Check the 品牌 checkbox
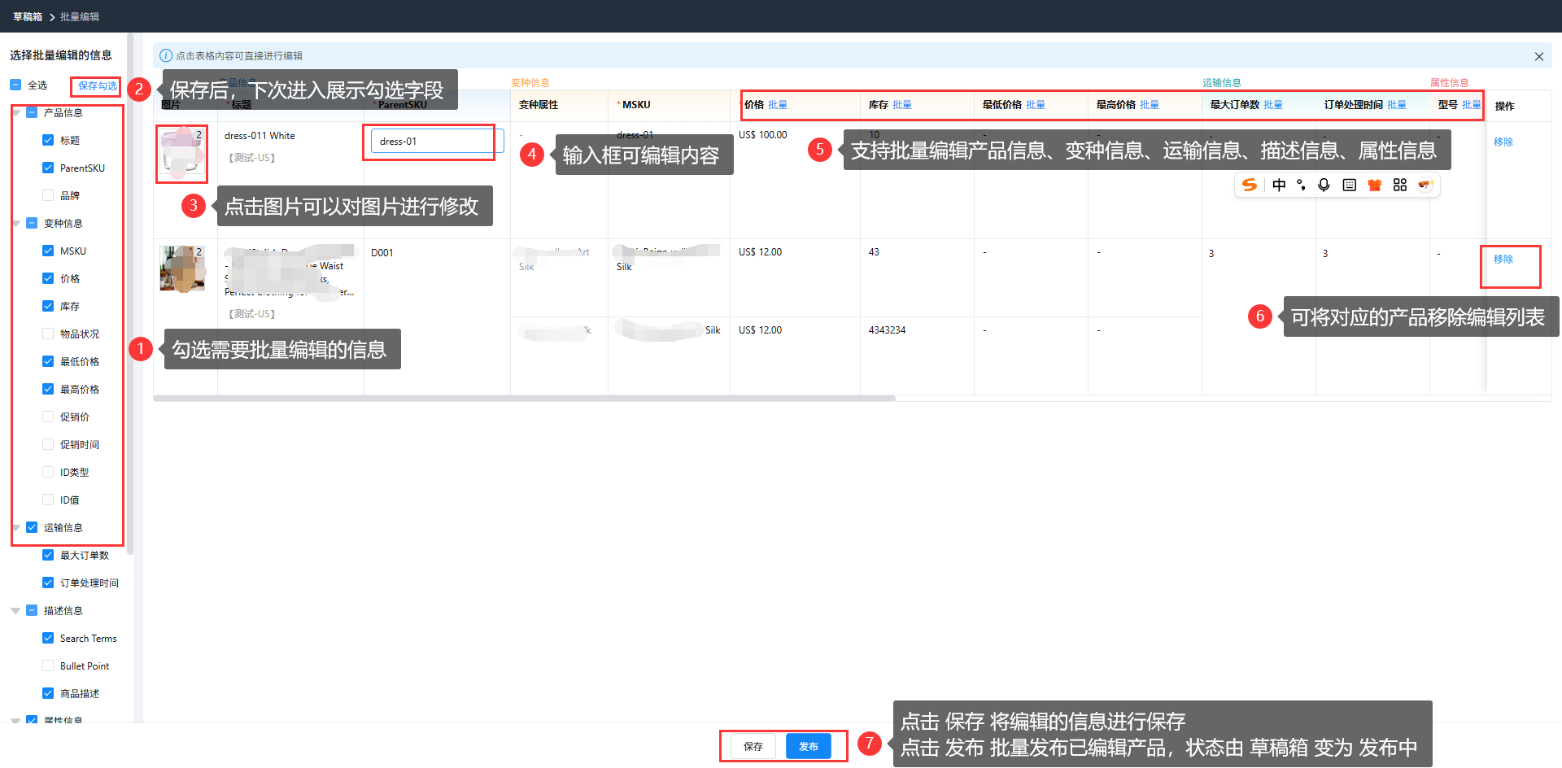This screenshot has width=1562, height=768. pyautogui.click(x=48, y=195)
